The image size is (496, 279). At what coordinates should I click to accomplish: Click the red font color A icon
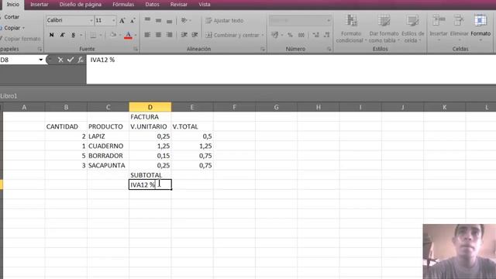click(128, 35)
